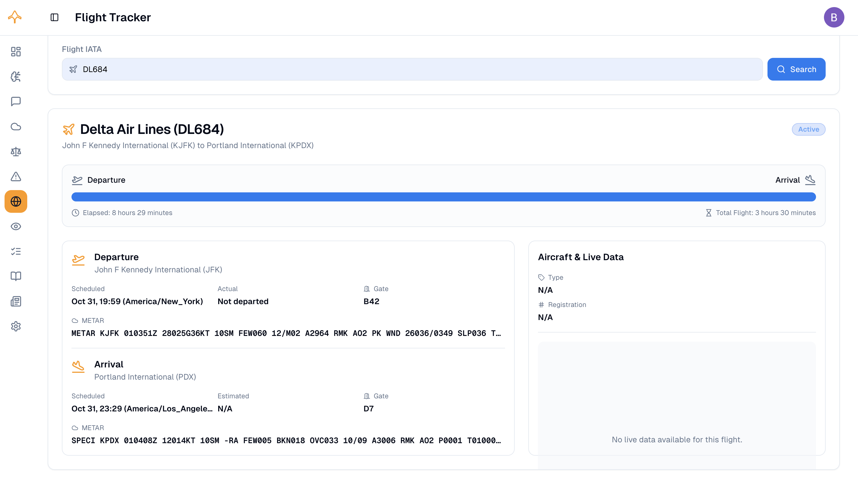Select the globe flight tracker icon
Image resolution: width=858 pixels, height=488 pixels.
point(16,201)
